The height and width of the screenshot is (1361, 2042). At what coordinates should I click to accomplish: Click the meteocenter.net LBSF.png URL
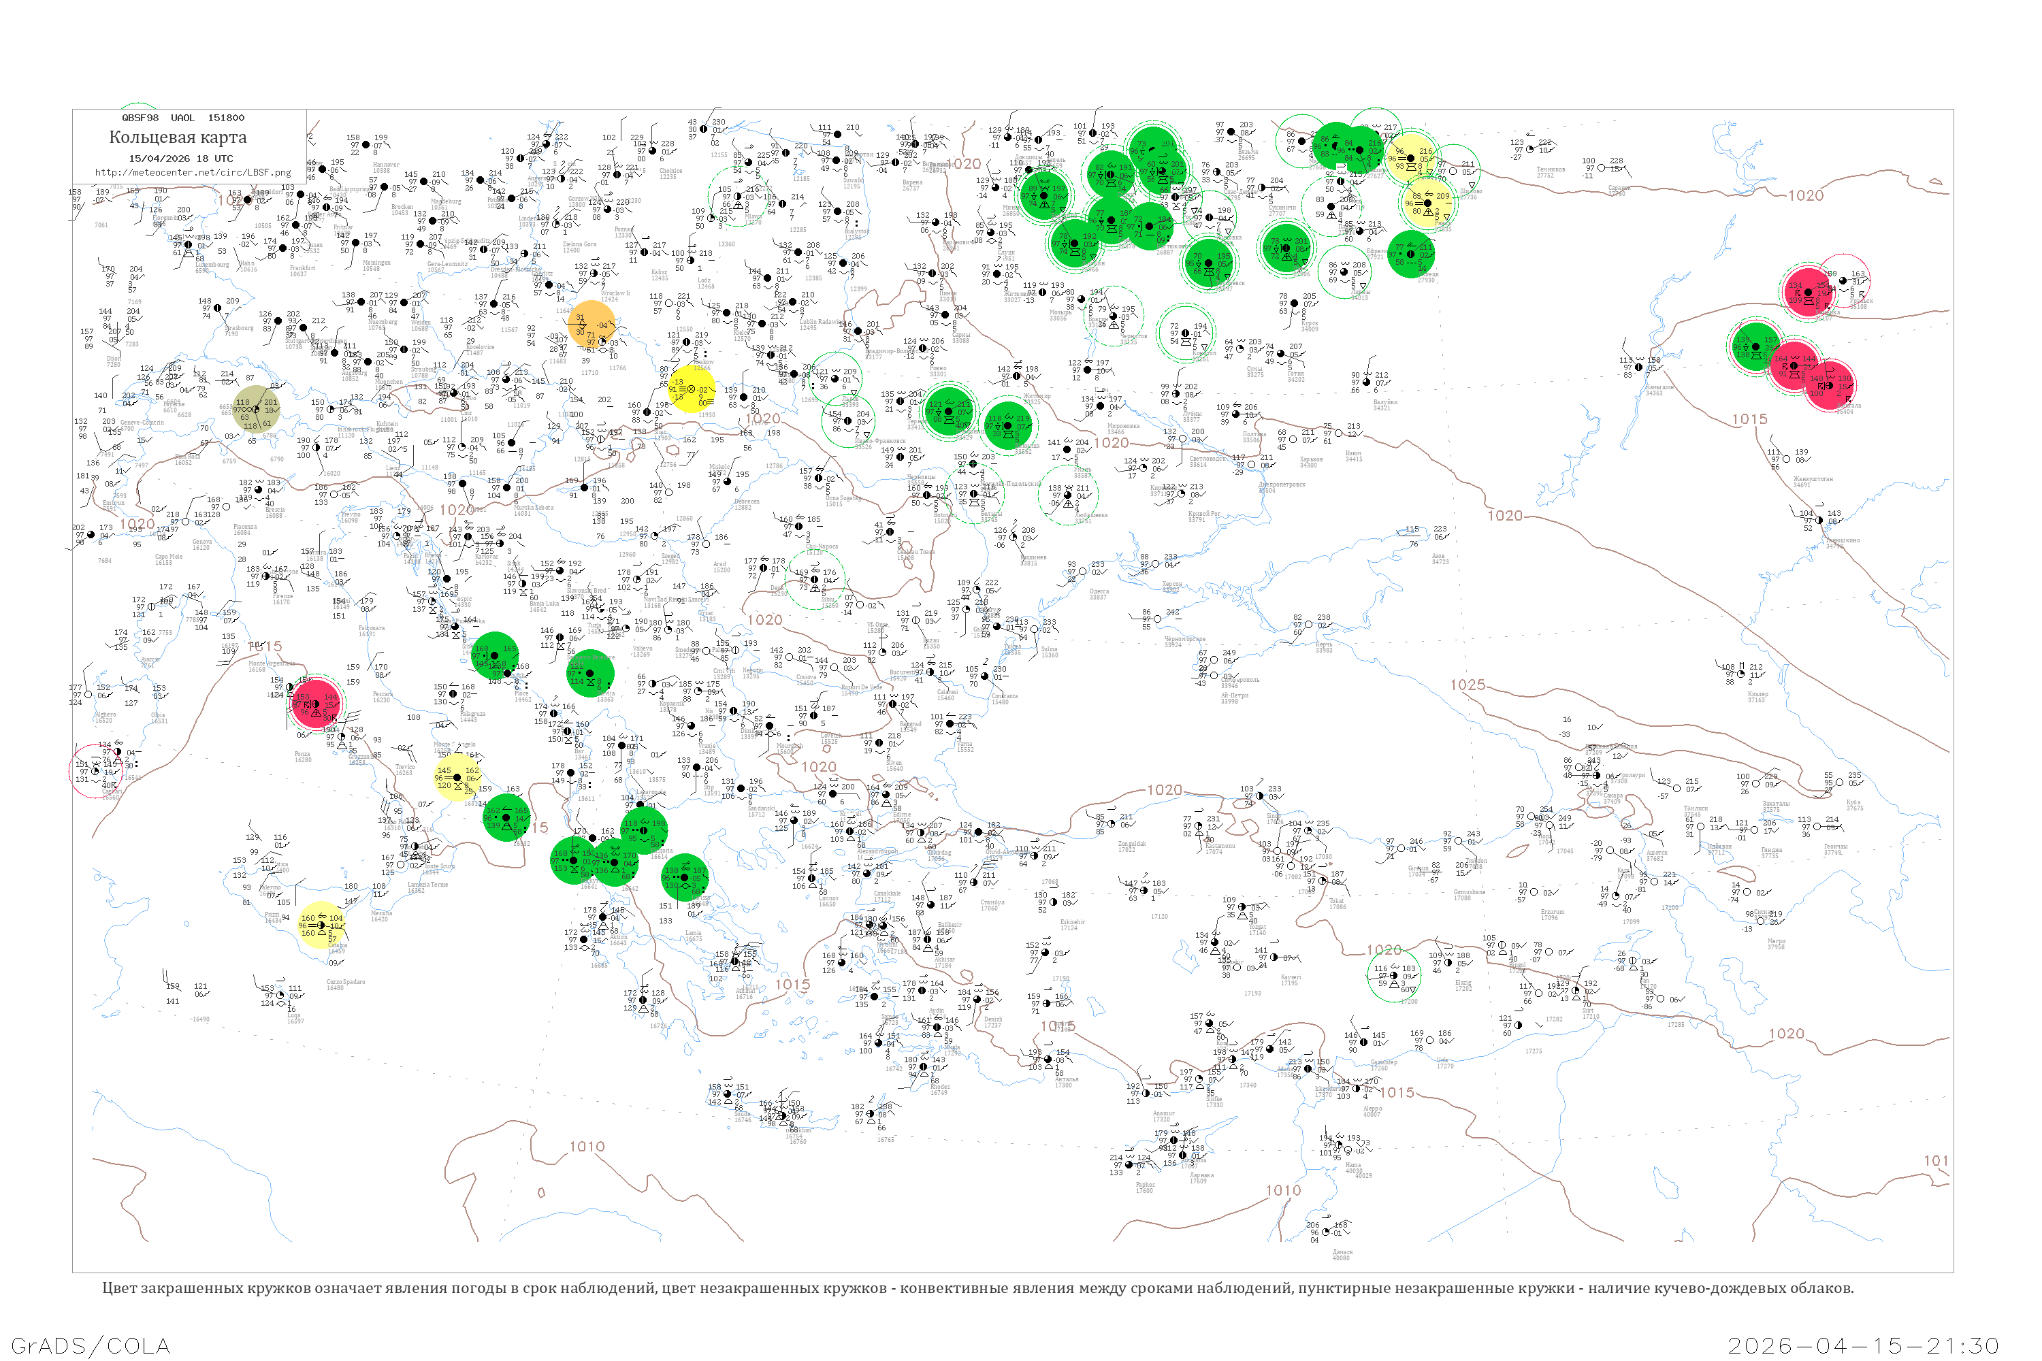click(193, 173)
